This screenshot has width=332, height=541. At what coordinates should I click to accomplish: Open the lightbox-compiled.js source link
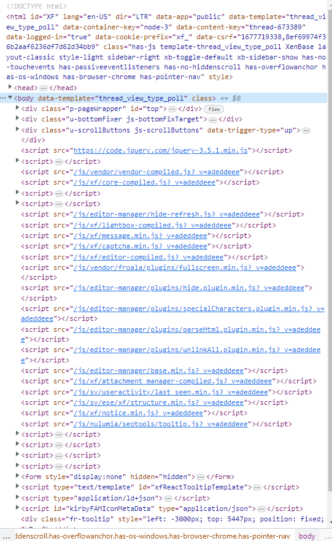[x=152, y=225]
